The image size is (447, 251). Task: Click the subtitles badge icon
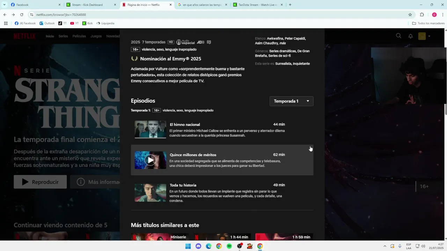coord(209,42)
